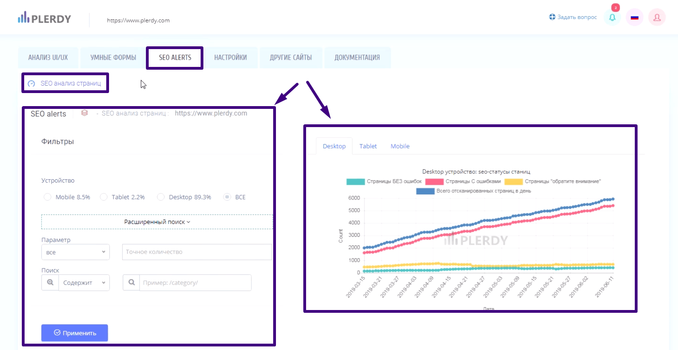Open the ДОКУМЕНТАЦИЯ tab
Screen dimensions: 678x350
tap(357, 57)
